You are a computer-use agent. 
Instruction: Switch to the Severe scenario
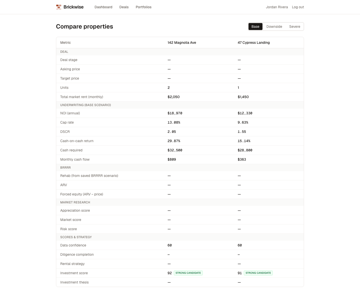coord(295,27)
